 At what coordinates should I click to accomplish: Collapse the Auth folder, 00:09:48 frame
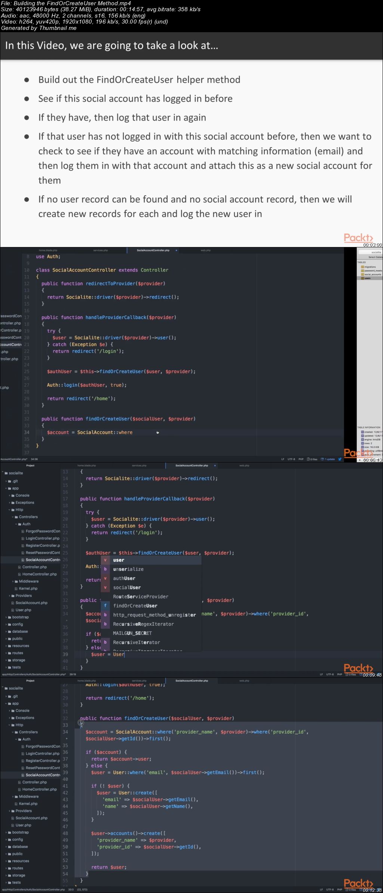(16, 524)
